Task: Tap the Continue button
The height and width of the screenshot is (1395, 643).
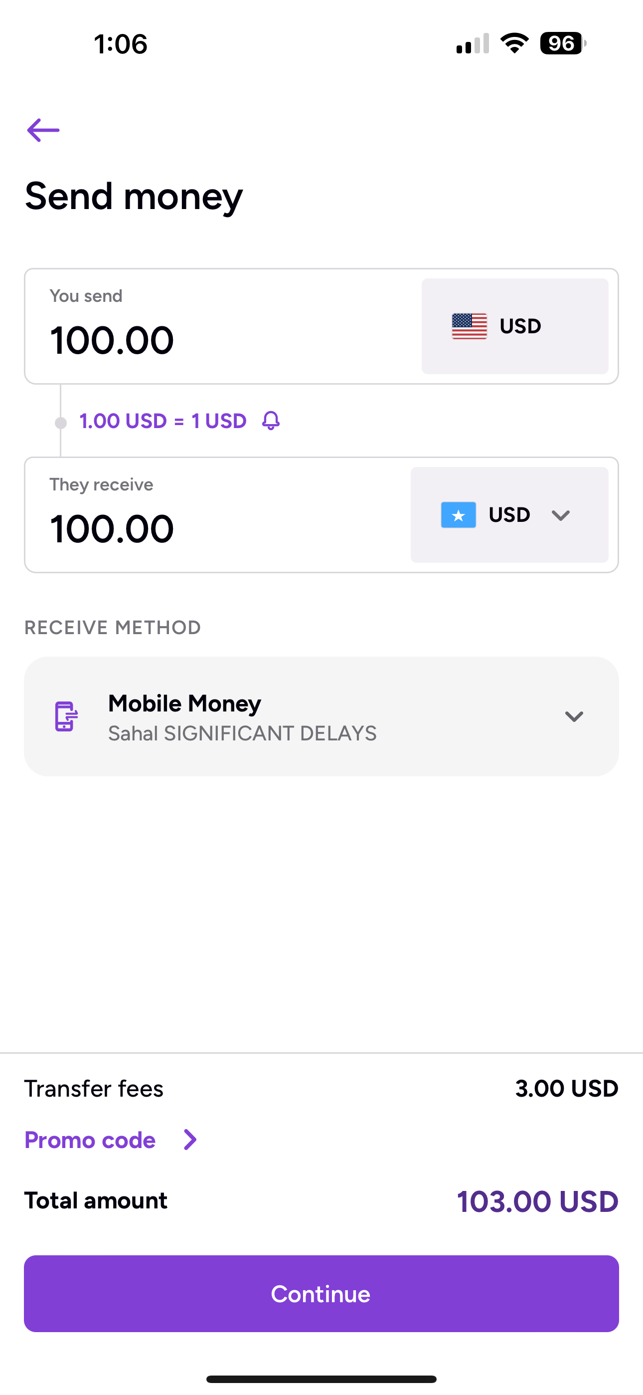Action: [x=321, y=1293]
